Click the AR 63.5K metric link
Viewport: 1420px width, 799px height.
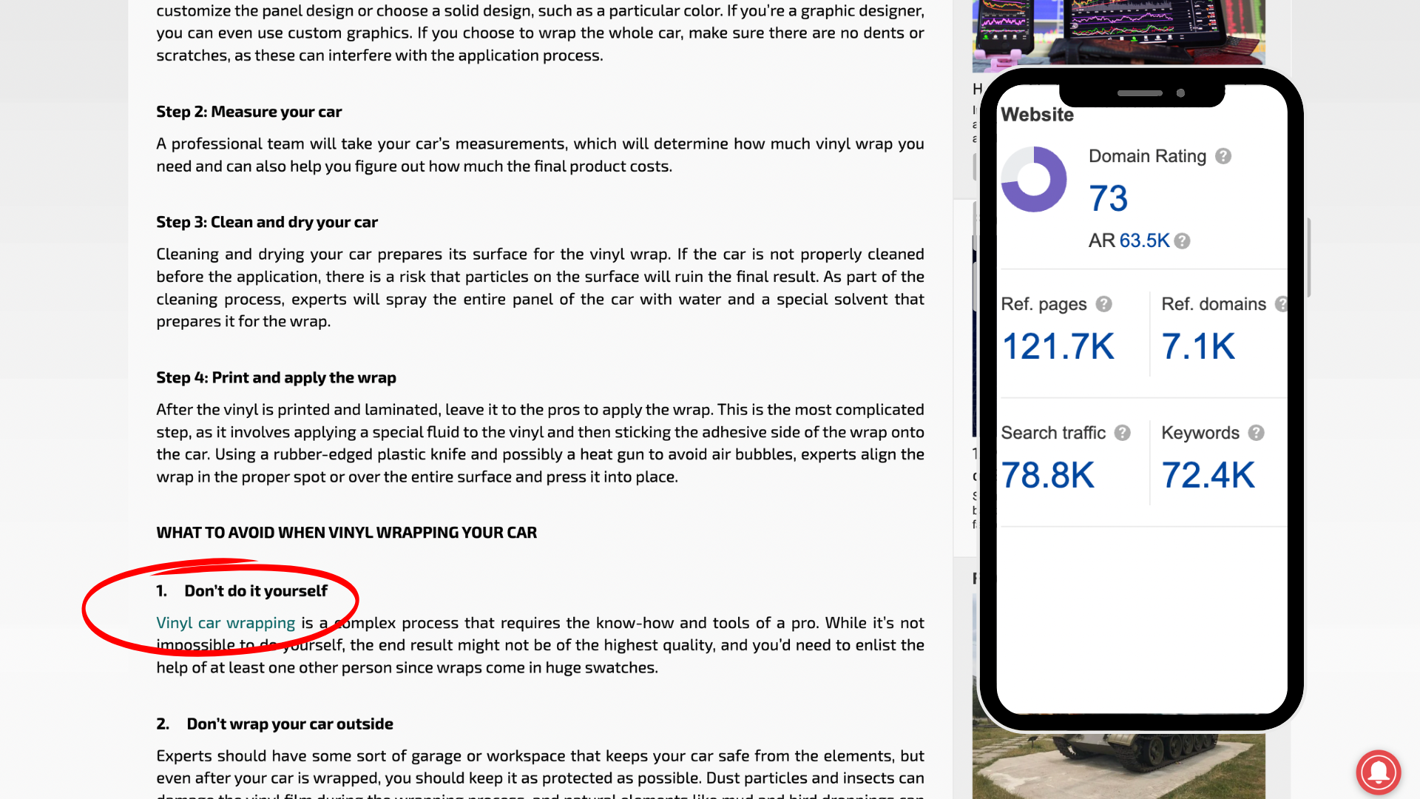(1143, 240)
